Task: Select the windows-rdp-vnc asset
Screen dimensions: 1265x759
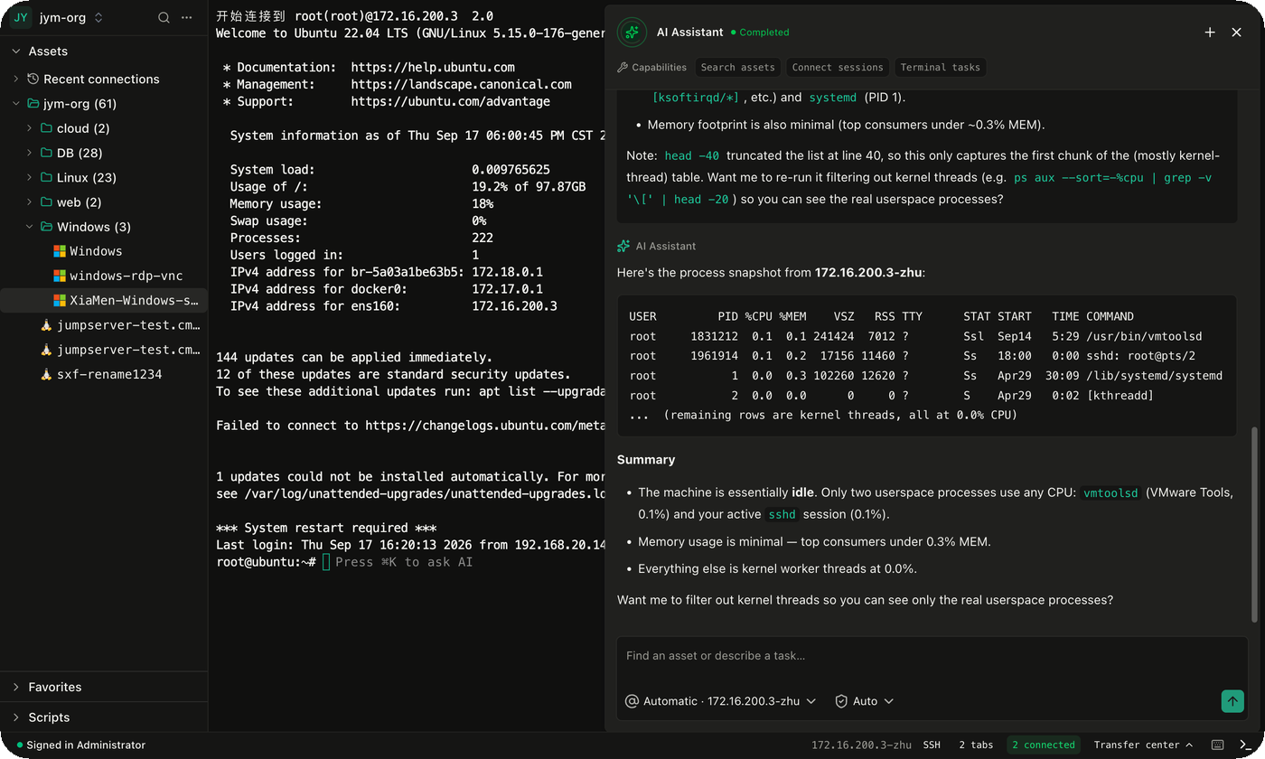Action: [104, 276]
